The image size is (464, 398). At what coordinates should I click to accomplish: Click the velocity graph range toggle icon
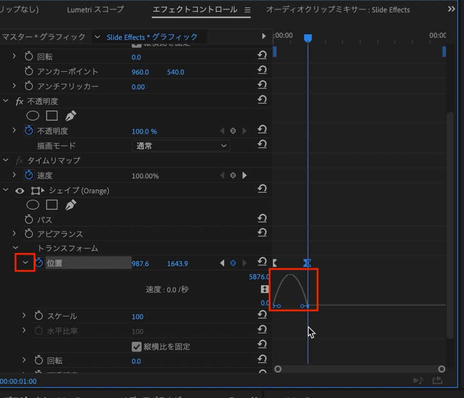point(265,289)
